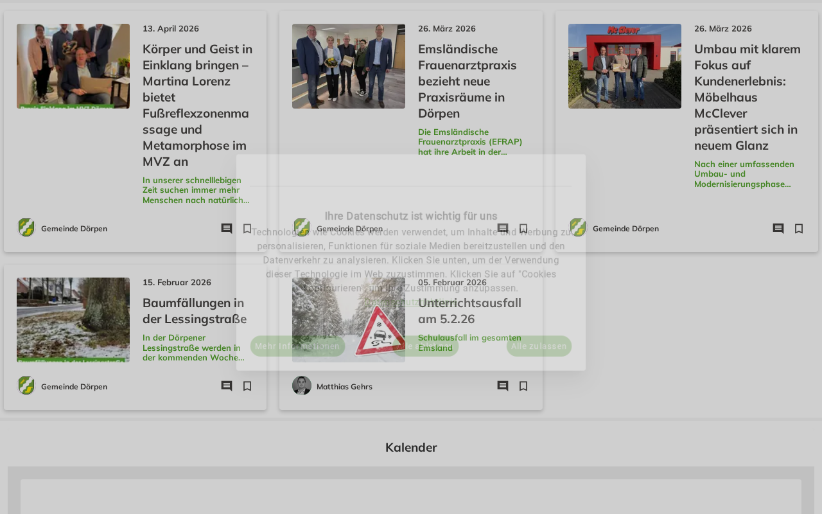The height and width of the screenshot is (514, 822).
Task: Click the date "15. Februar 2026"
Action: [x=177, y=283]
